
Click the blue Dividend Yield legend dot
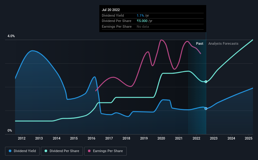(10, 151)
